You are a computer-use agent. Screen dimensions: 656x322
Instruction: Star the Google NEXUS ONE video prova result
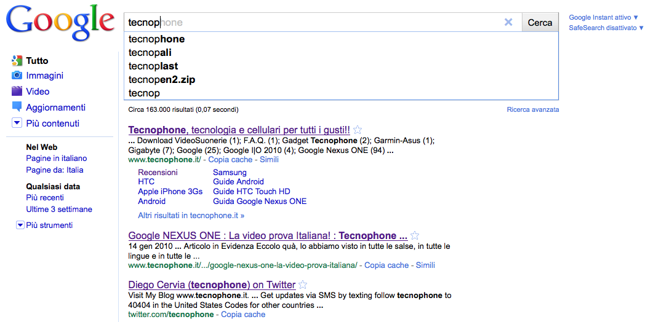[415, 236]
